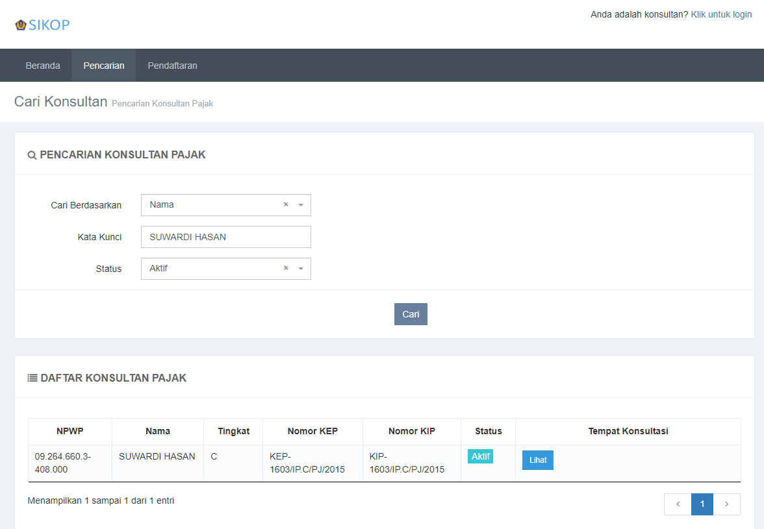The width and height of the screenshot is (764, 529).
Task: Click the NPWP column header
Action: pos(70,431)
